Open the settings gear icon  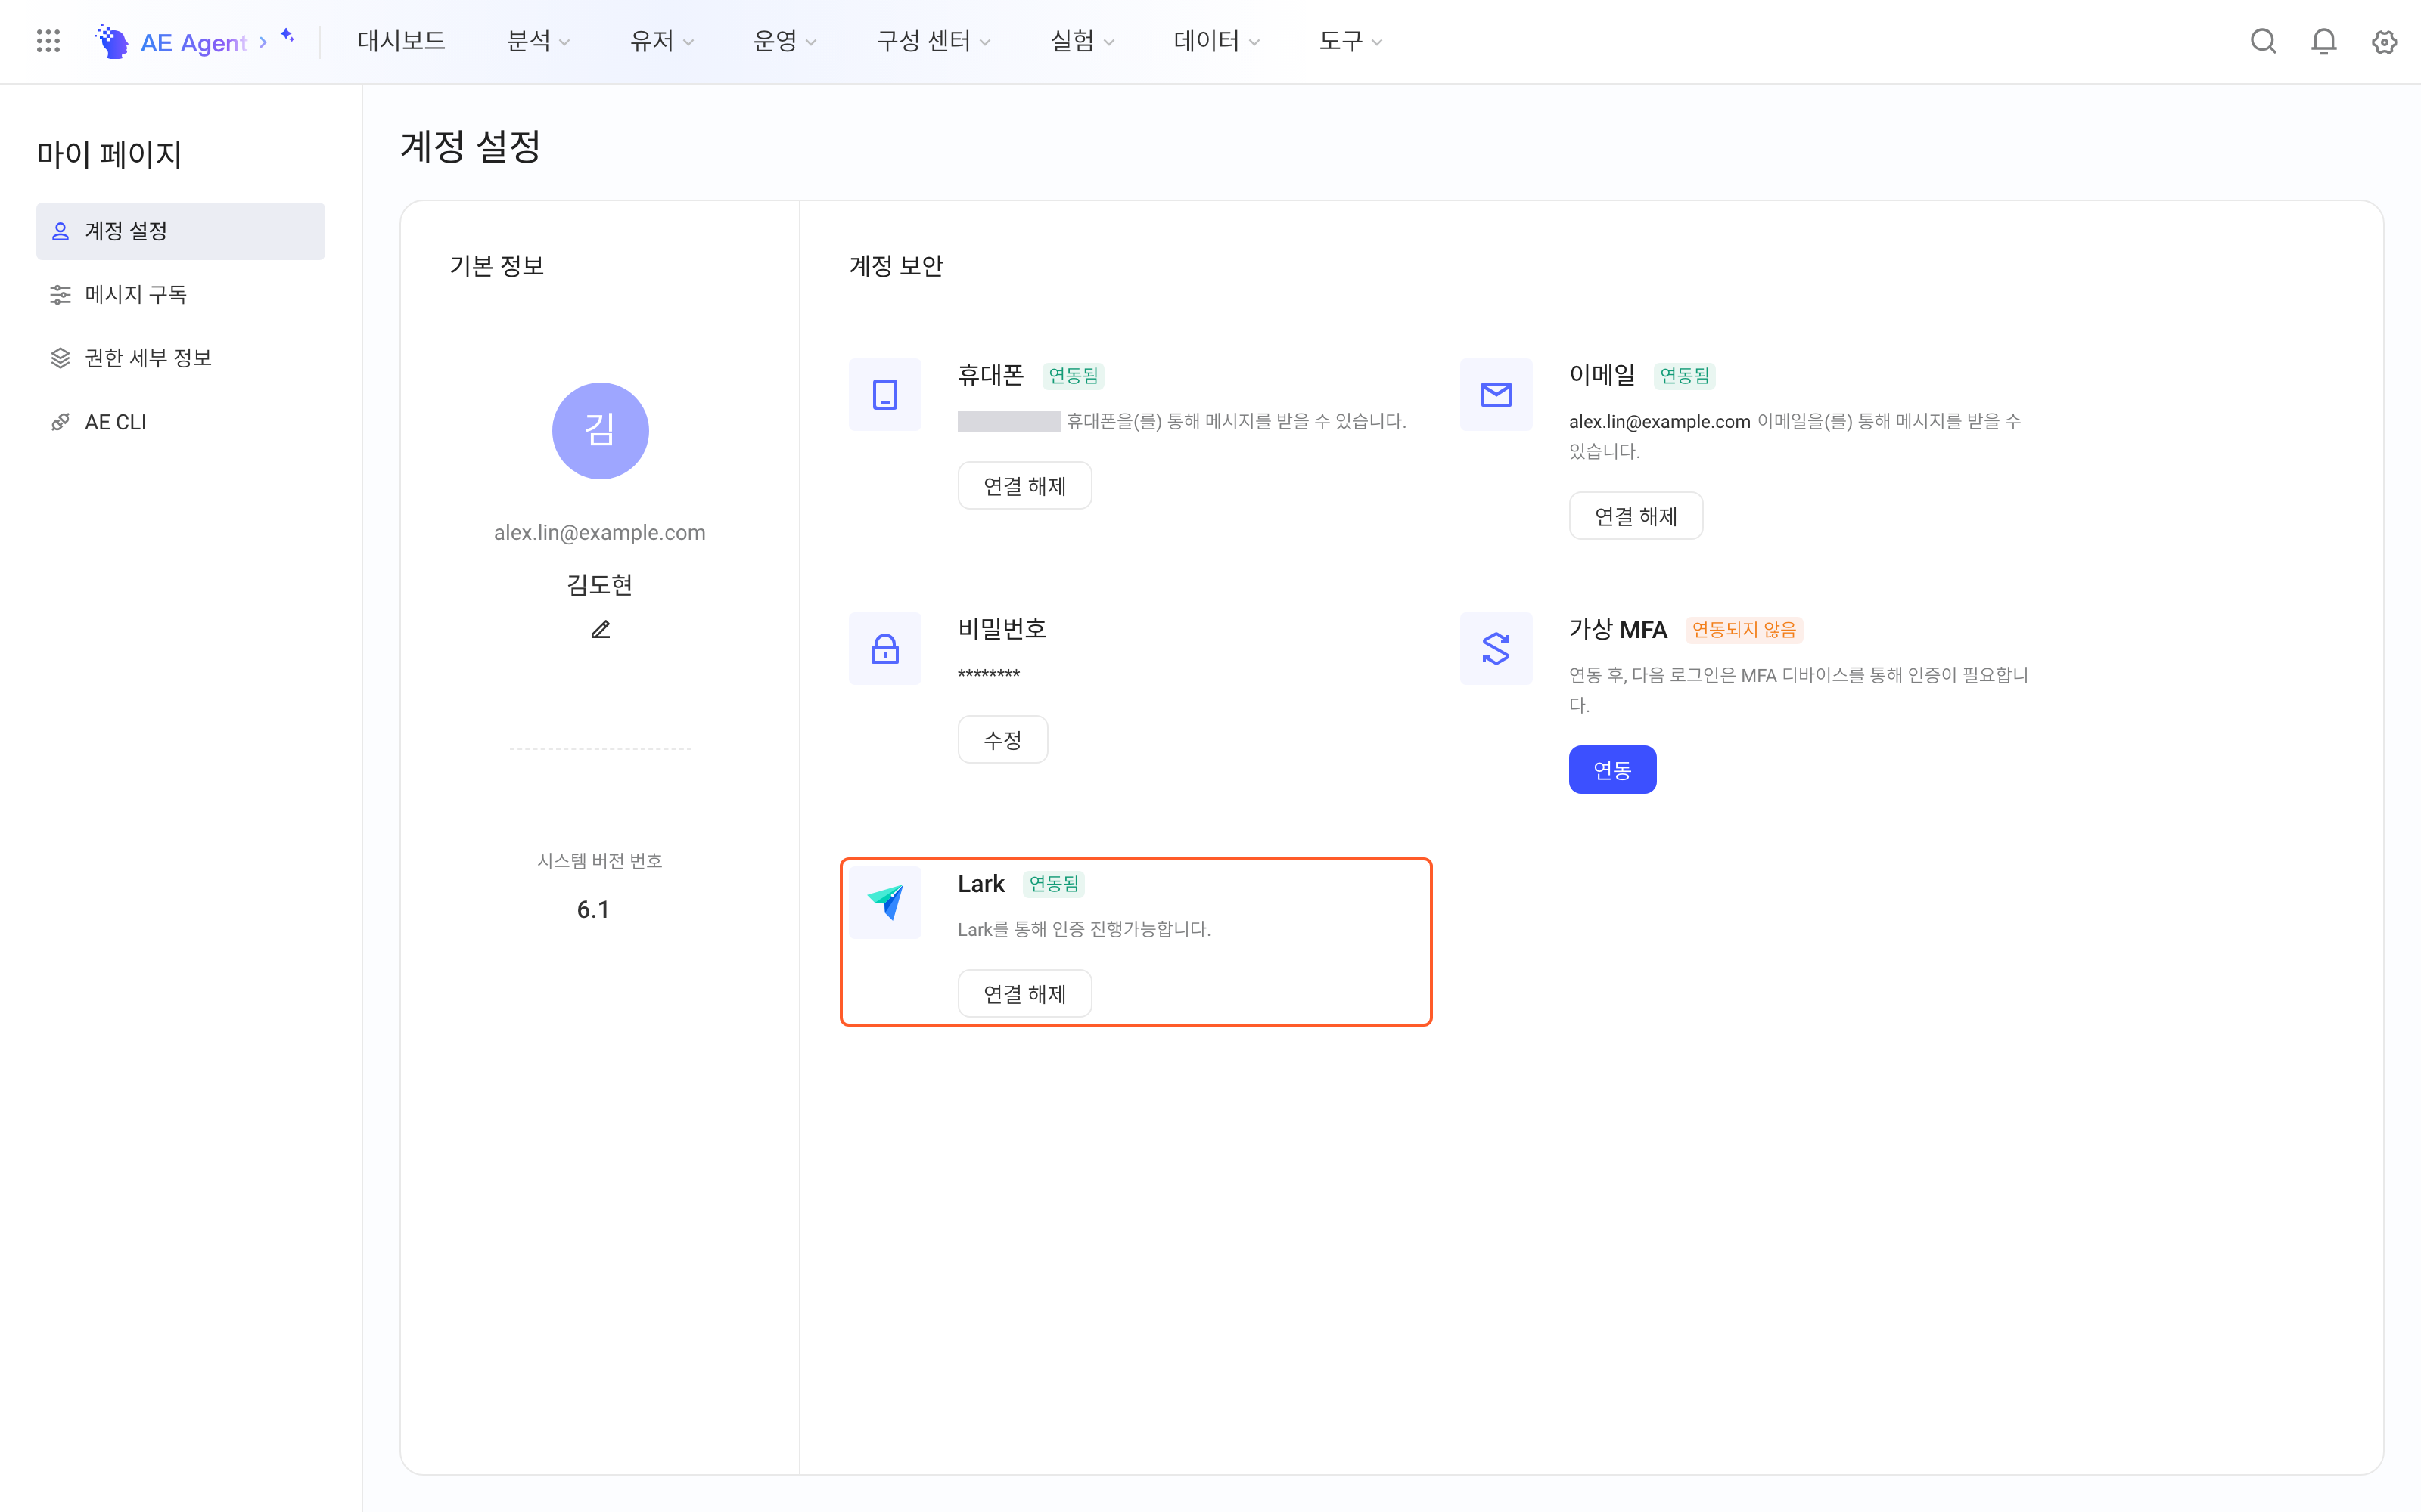[x=2385, y=41]
